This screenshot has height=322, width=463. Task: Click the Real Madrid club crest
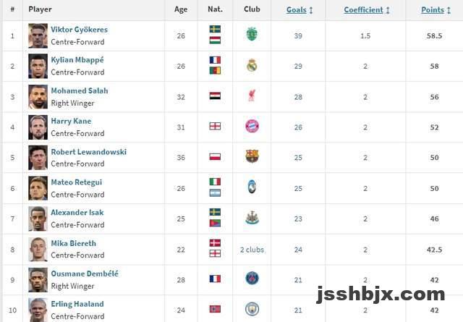coord(252,65)
